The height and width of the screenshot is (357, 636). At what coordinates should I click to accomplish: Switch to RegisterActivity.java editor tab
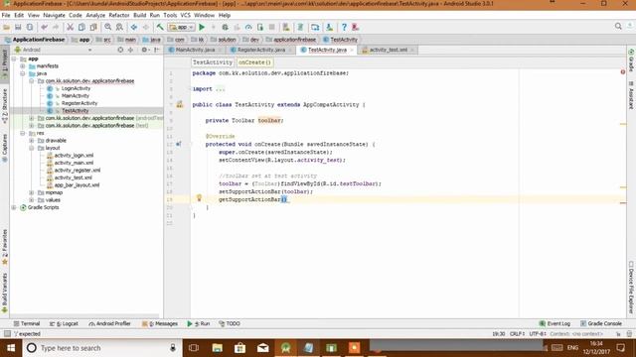point(260,50)
